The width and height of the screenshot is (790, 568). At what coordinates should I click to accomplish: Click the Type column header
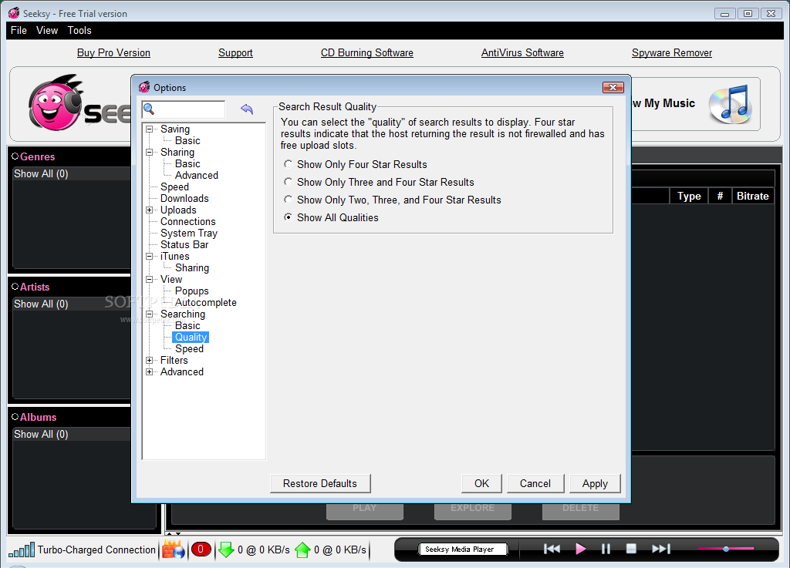tap(689, 197)
